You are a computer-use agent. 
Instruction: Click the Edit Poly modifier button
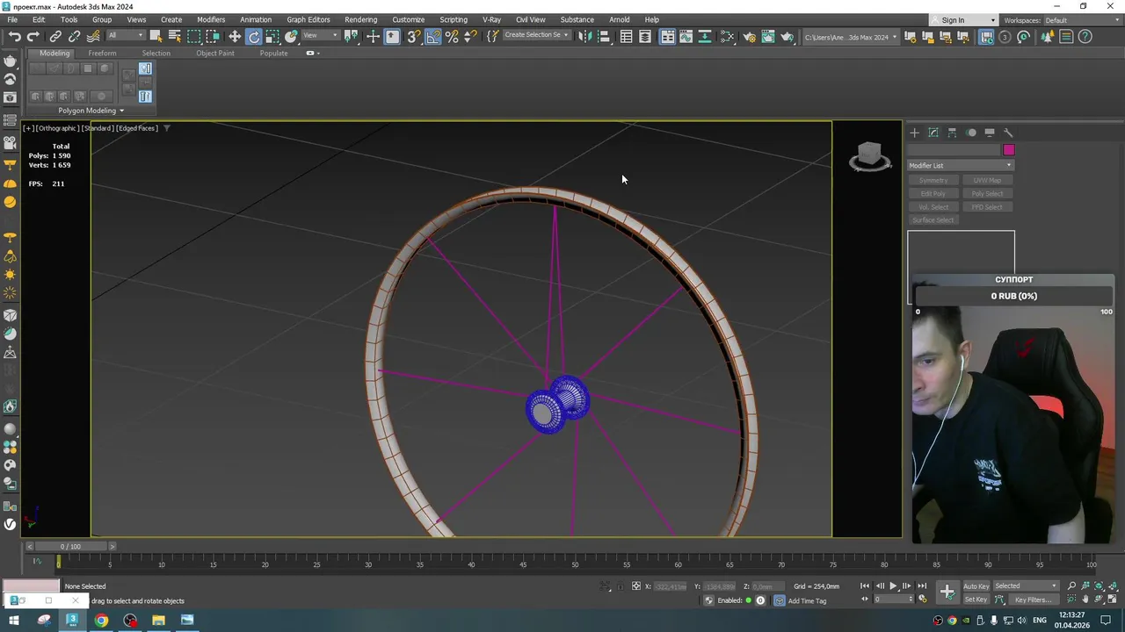[x=933, y=193]
